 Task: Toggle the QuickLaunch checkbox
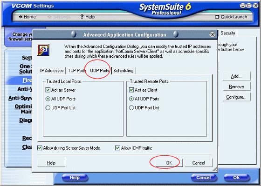point(217,17)
